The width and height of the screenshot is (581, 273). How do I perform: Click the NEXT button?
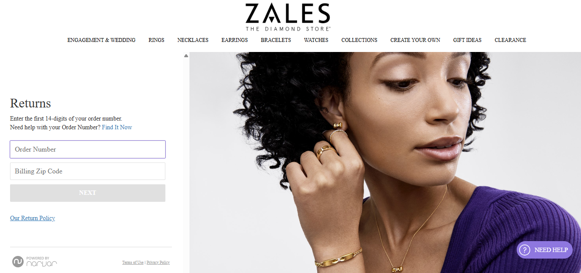tap(87, 193)
